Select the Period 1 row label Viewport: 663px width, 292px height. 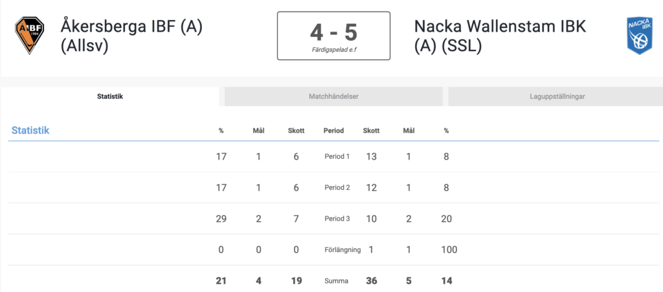[337, 156]
